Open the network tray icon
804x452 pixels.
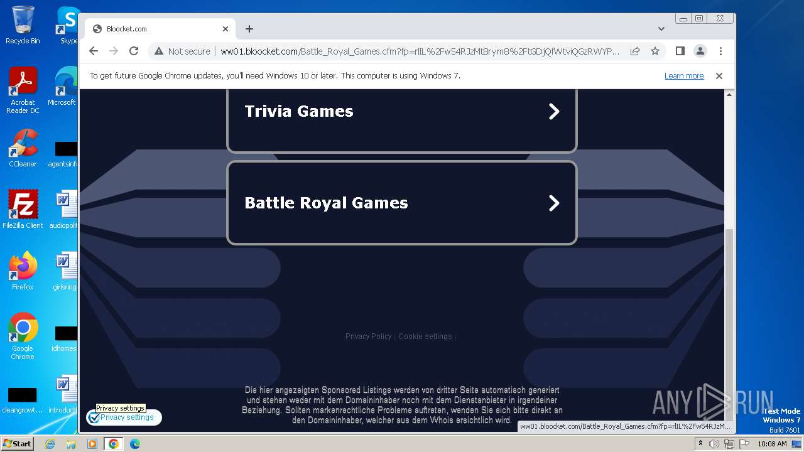click(729, 444)
